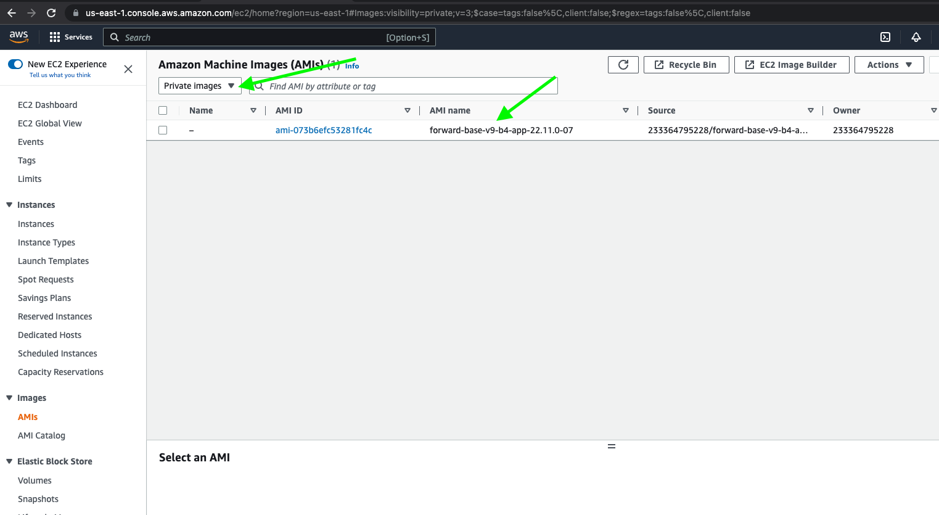Select the checkbox for forward-base-v9-b4 AMI row
Viewport: 939px width, 515px height.
(x=163, y=130)
